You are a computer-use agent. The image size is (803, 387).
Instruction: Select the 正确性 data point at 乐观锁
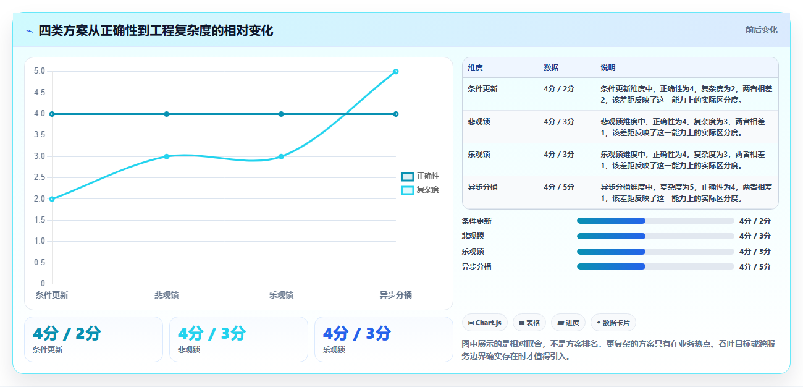281,114
